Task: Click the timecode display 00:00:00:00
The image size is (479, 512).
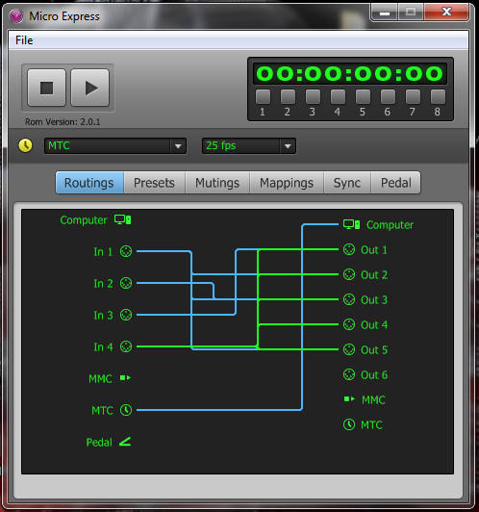Action: pos(350,73)
